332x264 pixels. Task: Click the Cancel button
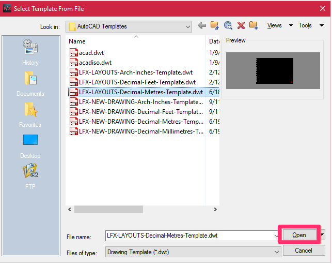coord(304,251)
